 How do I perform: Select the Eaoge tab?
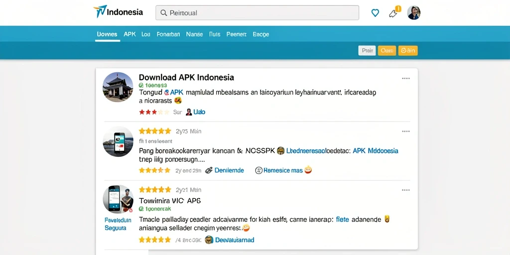click(x=261, y=34)
